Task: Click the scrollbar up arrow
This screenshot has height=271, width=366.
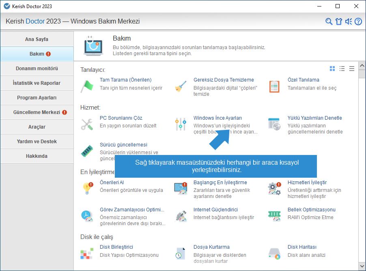Action: [x=362, y=66]
